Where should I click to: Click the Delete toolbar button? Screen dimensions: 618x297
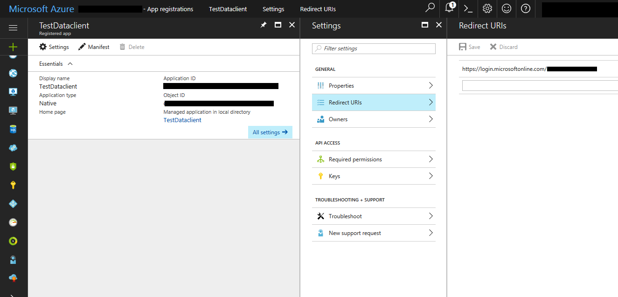coord(132,47)
